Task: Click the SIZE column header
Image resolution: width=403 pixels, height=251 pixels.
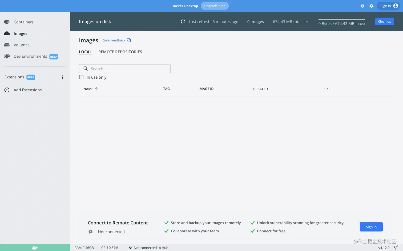Action: (x=327, y=89)
